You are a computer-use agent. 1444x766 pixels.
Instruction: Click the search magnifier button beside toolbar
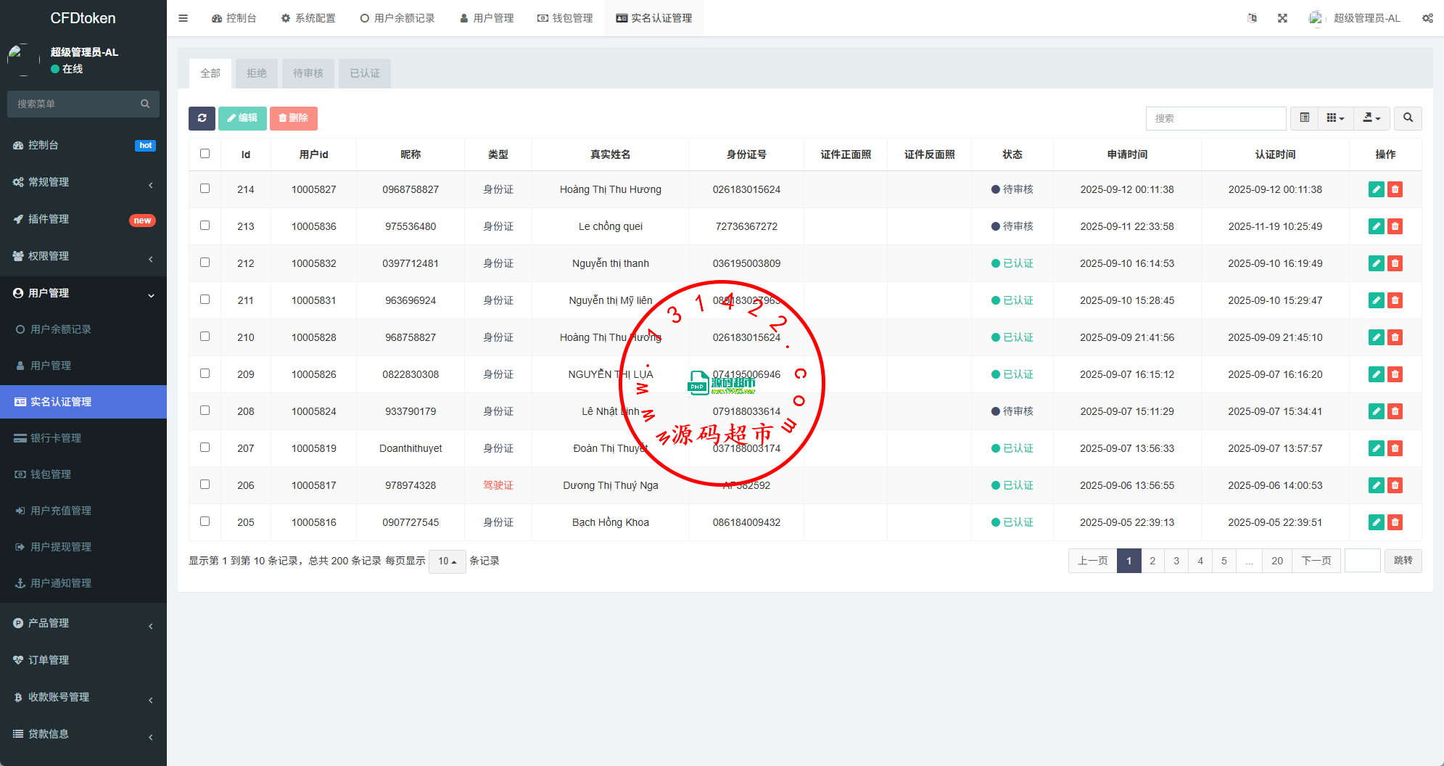click(x=1408, y=118)
